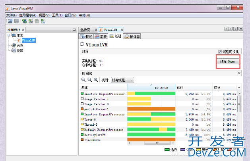The width and height of the screenshot is (250, 161).
Task: Toggle selection of Image Fetcher 1 thread
Action: tap(82, 99)
